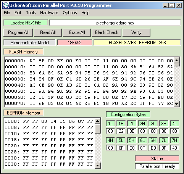This screenshot has height=174, width=184.
Task: Click config byte 2H value field
Action: (x=142, y=131)
